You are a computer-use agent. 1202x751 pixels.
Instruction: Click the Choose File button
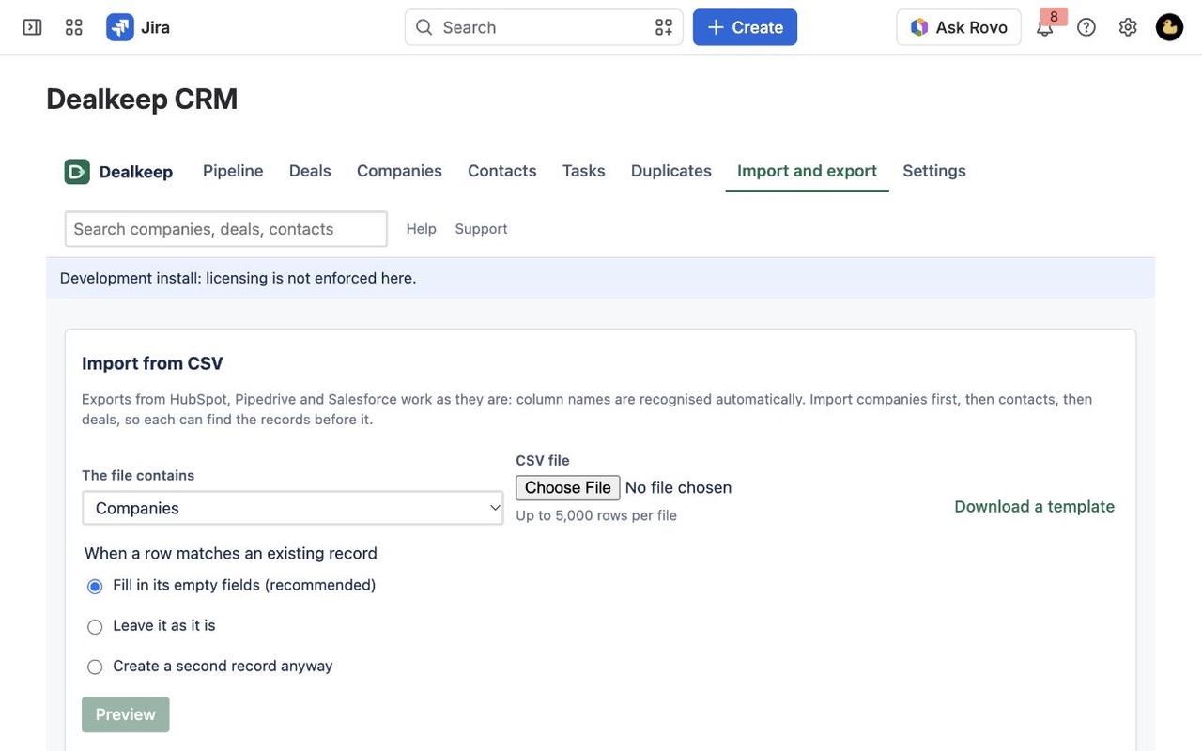tap(568, 487)
